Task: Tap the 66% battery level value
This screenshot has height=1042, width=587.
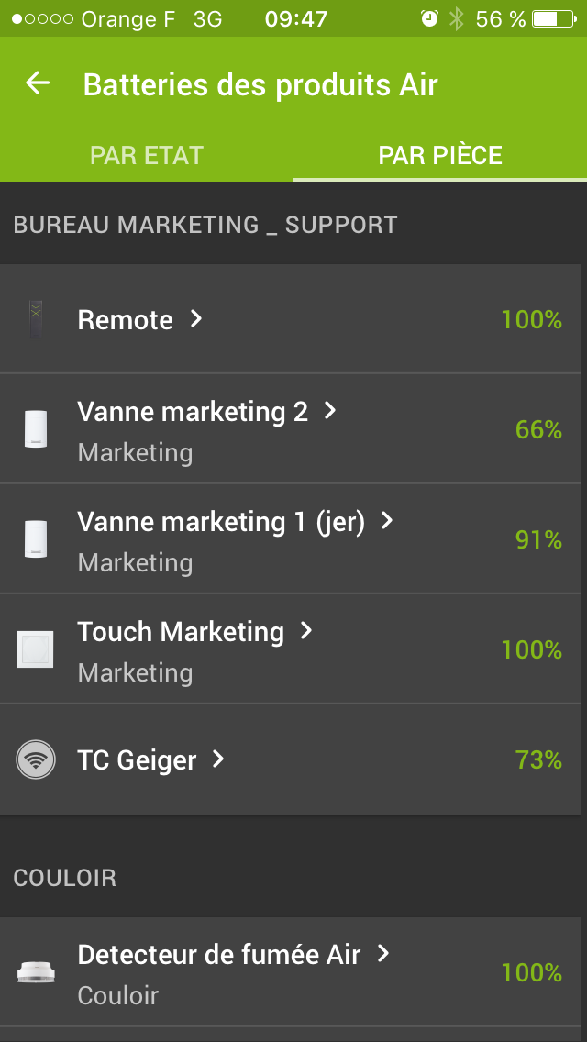Action: pos(538,429)
